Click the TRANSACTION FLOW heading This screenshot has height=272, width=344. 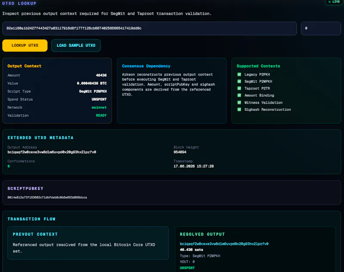point(31,219)
